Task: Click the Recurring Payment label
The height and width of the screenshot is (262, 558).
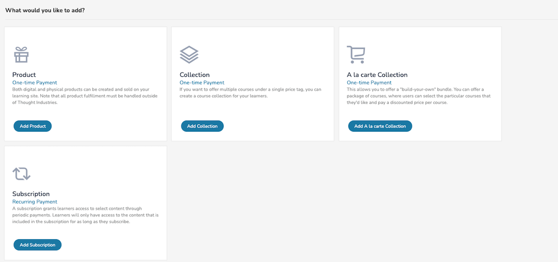Action: coord(35,202)
